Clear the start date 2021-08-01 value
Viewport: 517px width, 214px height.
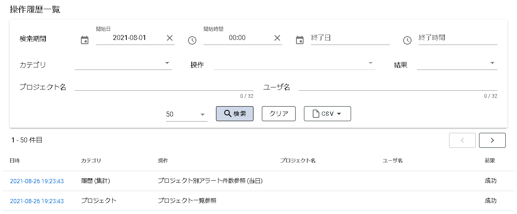click(170, 38)
